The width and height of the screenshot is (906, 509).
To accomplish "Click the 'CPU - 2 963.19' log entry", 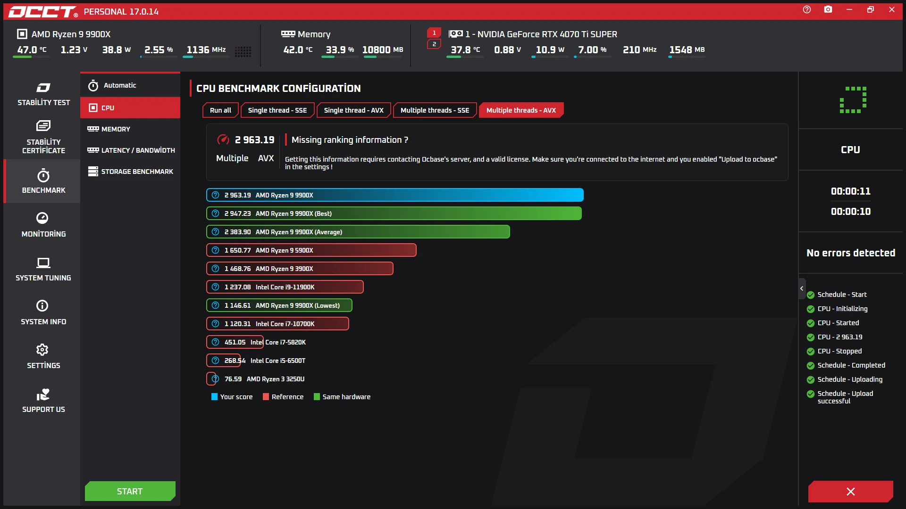I will tap(835, 337).
